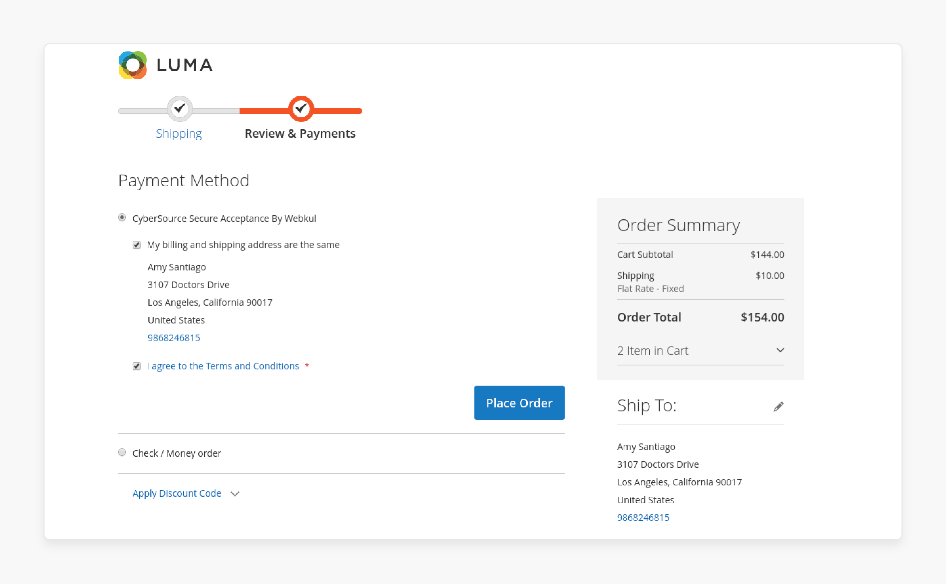Viewport: 946px width, 584px height.
Task: Open the Terms and Conditions link
Action: (x=223, y=366)
